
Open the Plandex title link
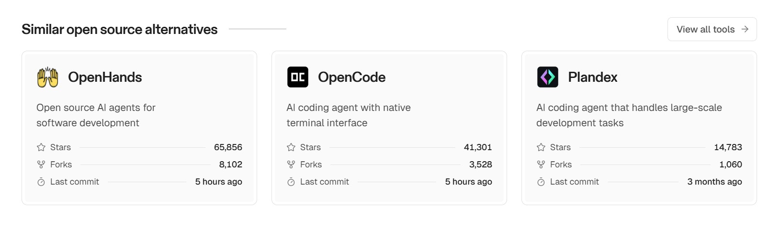592,77
